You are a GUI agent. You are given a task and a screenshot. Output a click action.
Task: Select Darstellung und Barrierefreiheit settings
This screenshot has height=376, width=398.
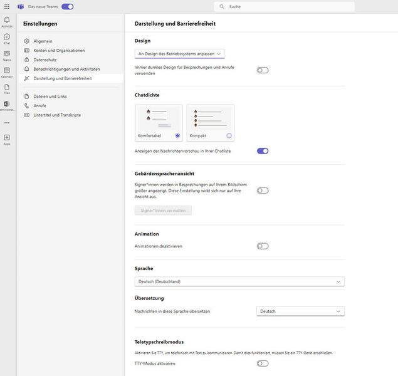click(x=71, y=78)
